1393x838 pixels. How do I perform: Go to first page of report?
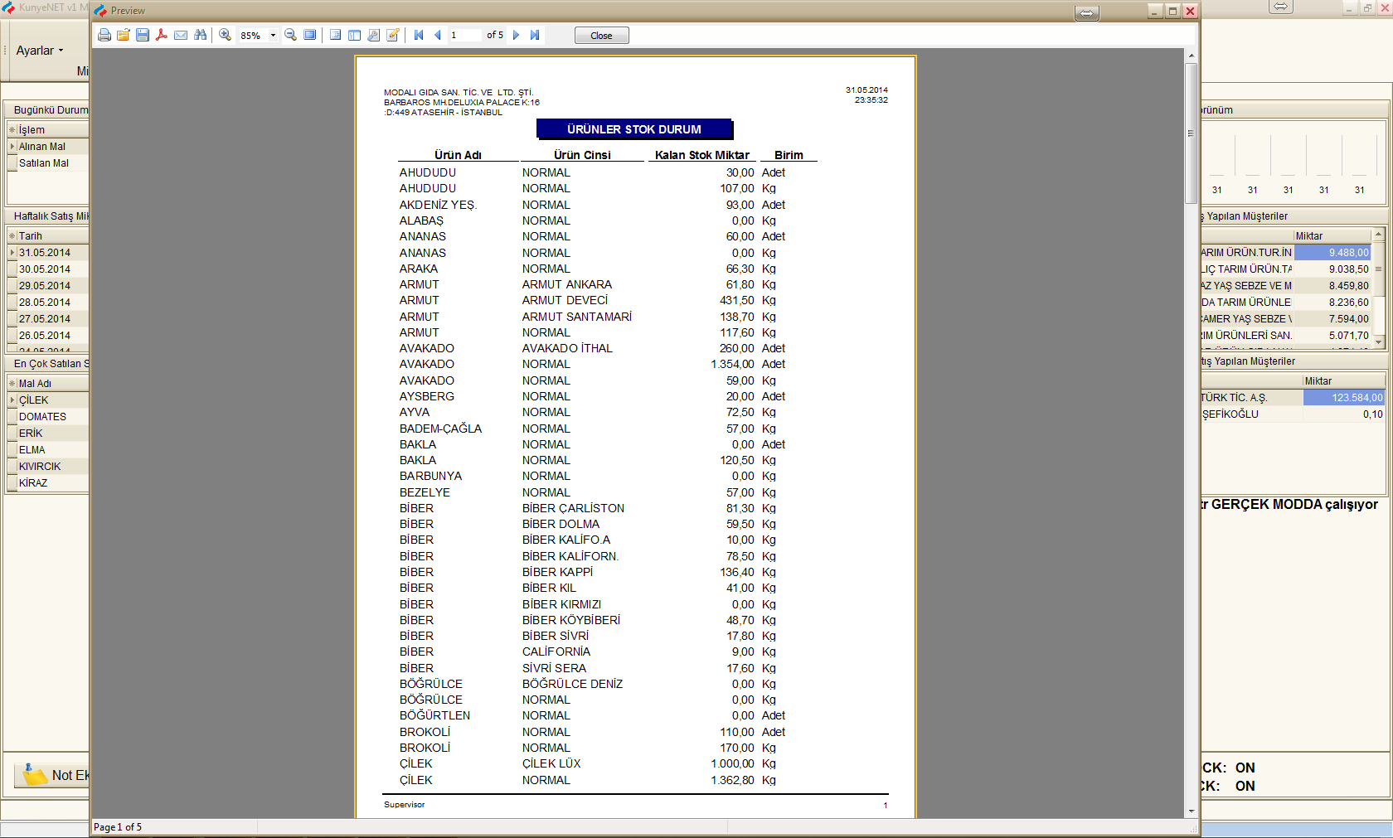pos(419,35)
